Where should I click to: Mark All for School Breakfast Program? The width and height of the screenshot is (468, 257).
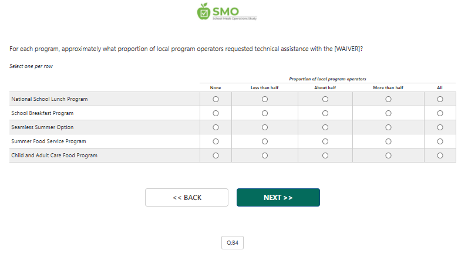click(x=440, y=113)
